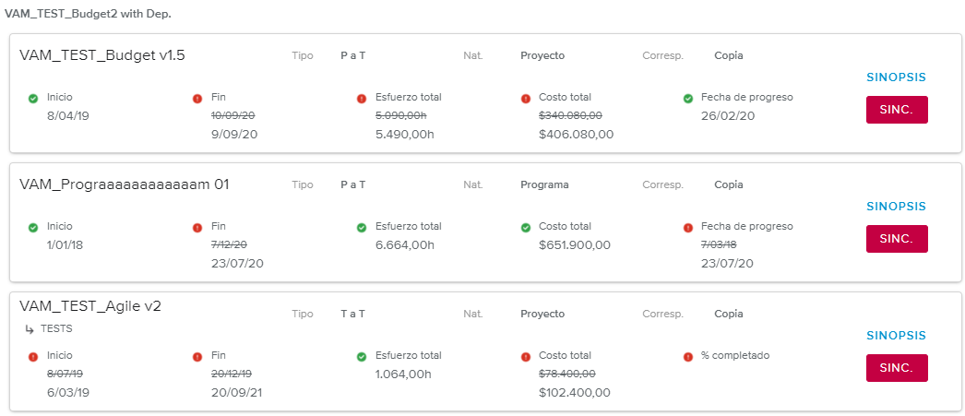Click red alert icon beside VAM_TEST_Budget Fin
The image size is (965, 416).
click(x=197, y=98)
